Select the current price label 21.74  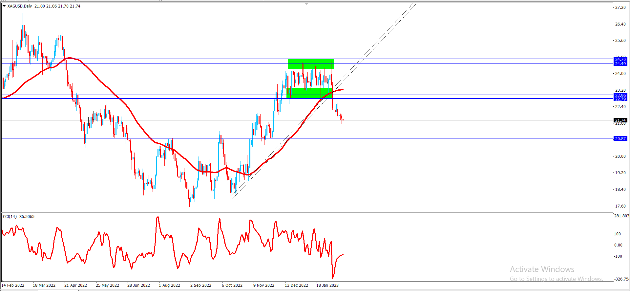click(620, 120)
